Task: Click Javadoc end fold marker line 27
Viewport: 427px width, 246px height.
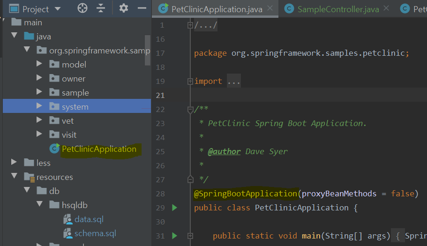Action: click(190, 179)
